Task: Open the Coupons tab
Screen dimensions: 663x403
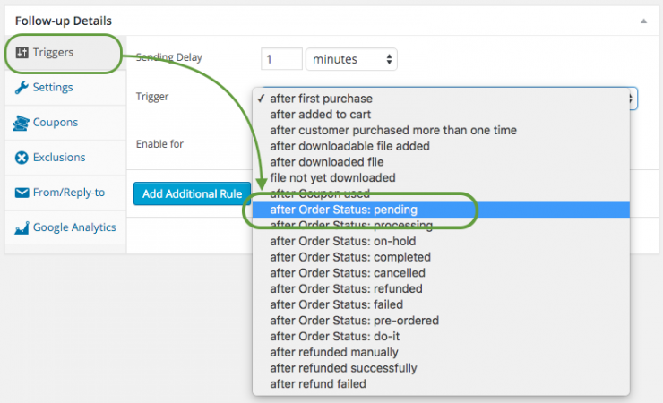Action: 65,123
